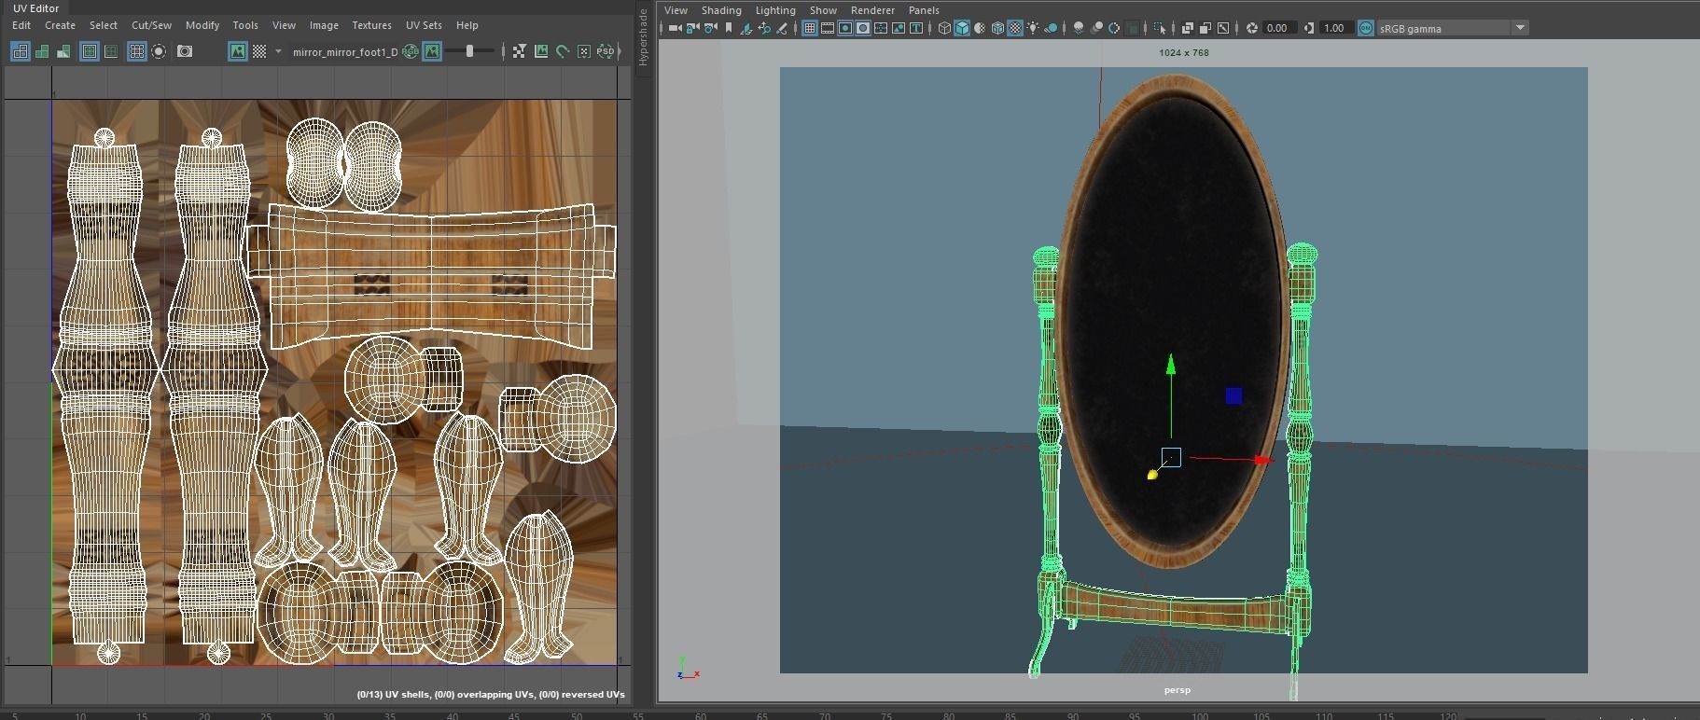The image size is (1700, 720).
Task: Toggle dim image icon in UV Editor
Action: pyautogui.click(x=432, y=51)
